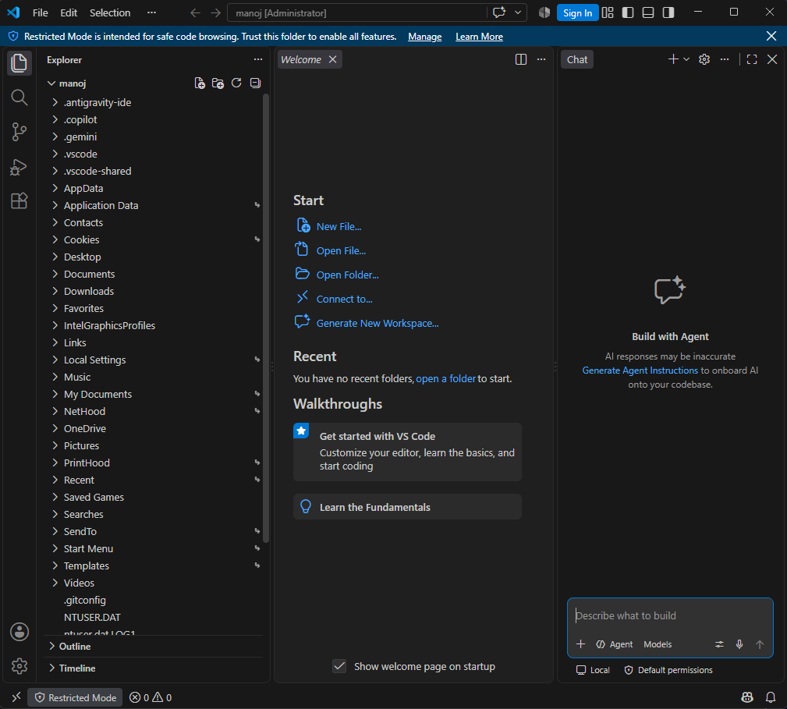Expand the Timeline section
The image size is (787, 709).
pyautogui.click(x=154, y=668)
